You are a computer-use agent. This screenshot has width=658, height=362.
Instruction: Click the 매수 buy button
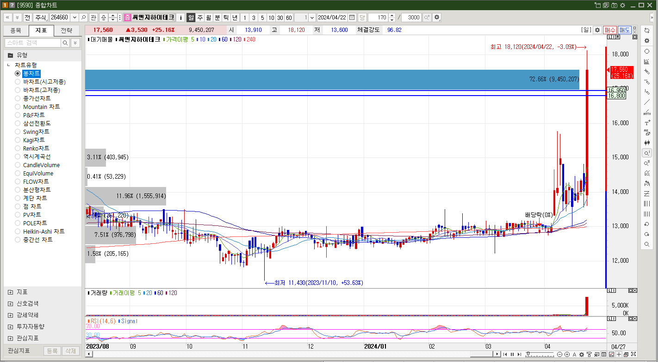click(610, 30)
